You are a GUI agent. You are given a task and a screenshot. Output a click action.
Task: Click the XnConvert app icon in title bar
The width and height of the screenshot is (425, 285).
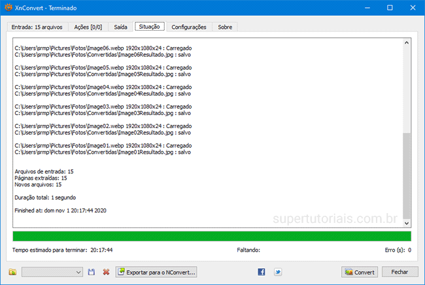coord(8,7)
